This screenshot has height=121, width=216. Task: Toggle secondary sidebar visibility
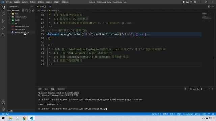pyautogui.click(x=191, y=2)
